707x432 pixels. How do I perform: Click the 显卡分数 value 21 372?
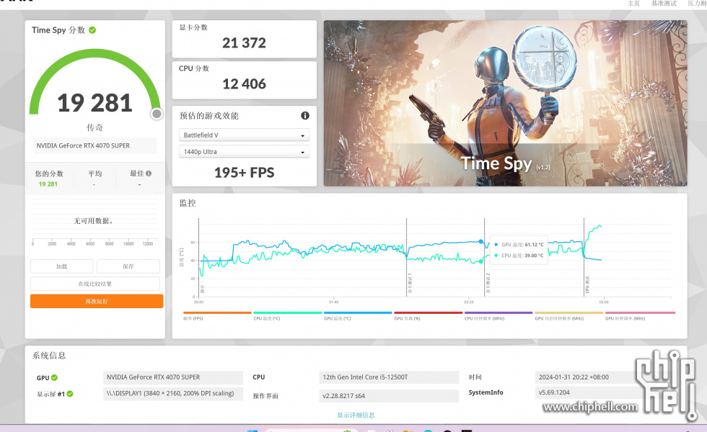244,42
